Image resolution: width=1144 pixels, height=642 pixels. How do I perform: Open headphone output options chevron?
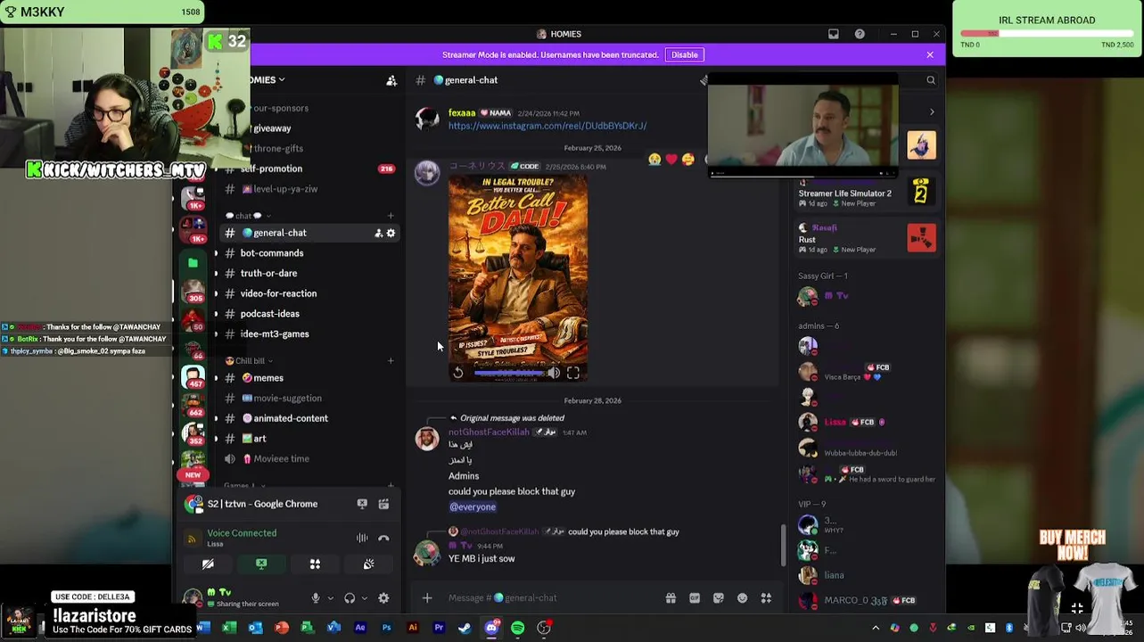(x=364, y=598)
